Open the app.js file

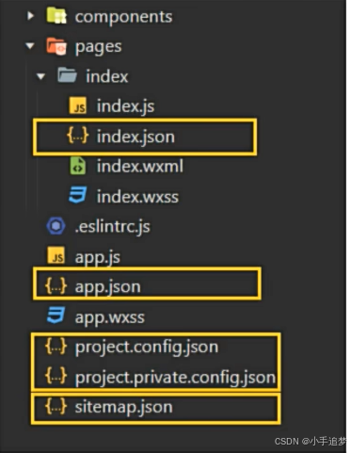coord(98,258)
